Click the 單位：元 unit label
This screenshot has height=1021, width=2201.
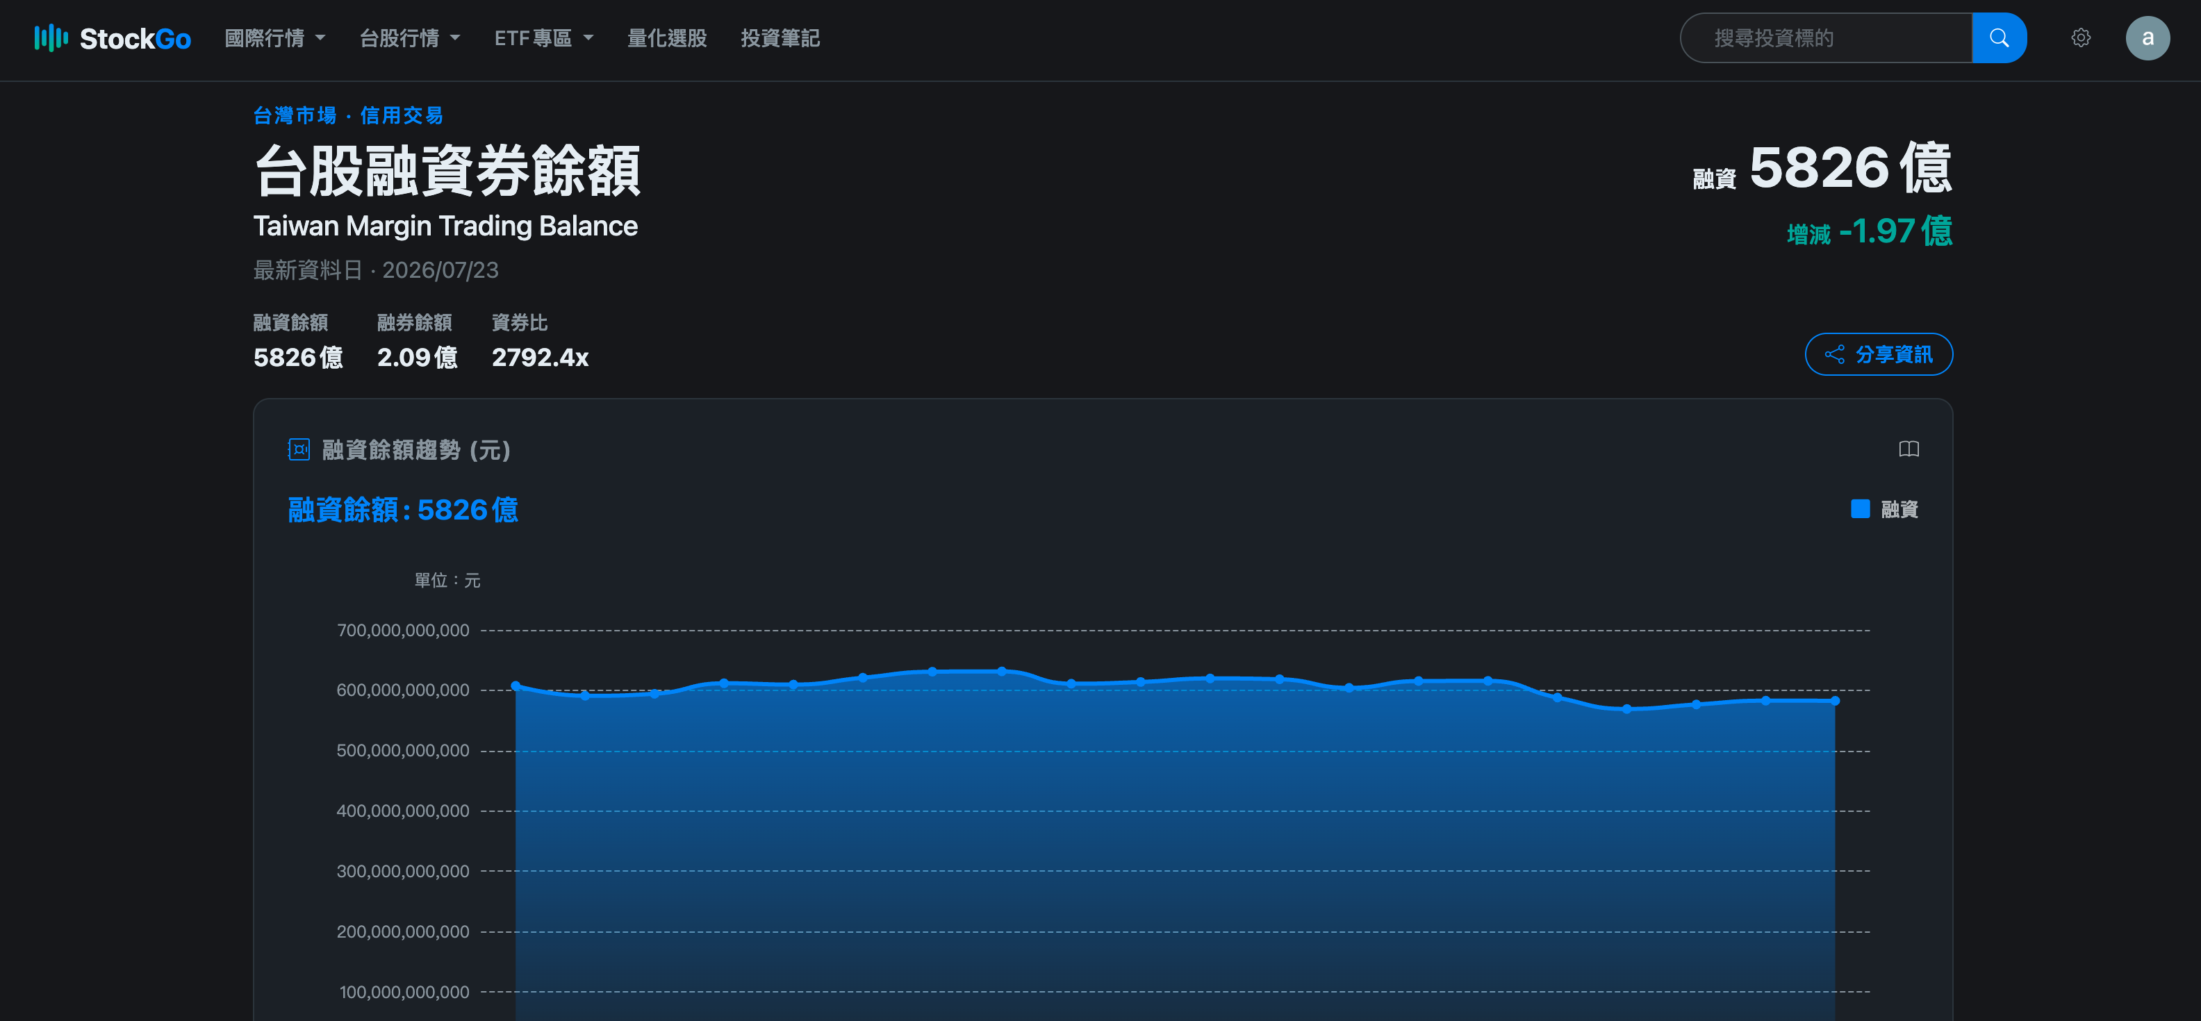[x=447, y=581]
